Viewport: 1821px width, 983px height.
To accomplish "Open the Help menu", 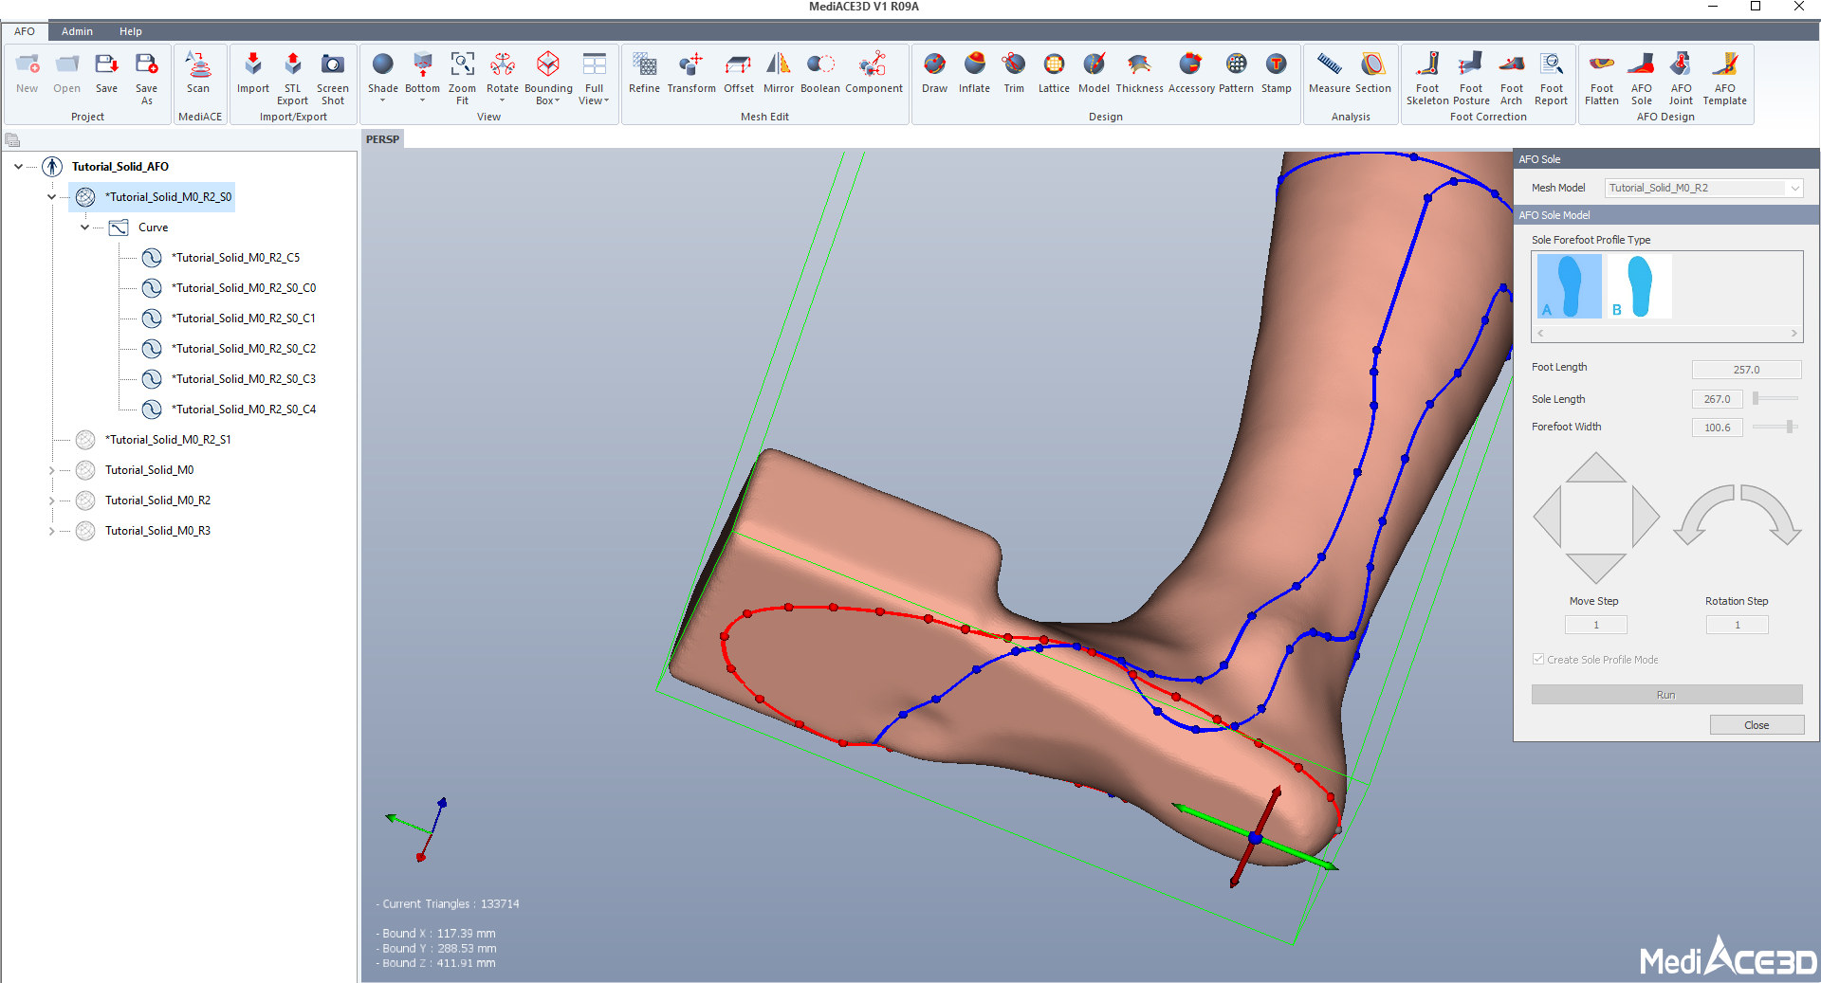I will (131, 31).
